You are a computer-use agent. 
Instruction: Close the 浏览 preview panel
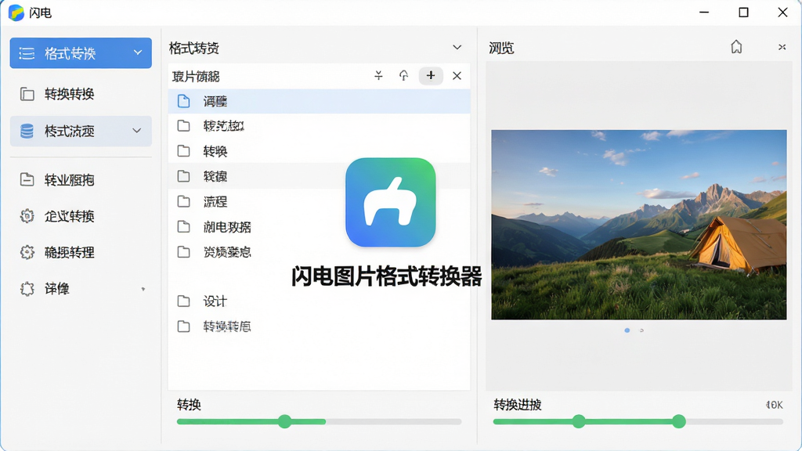[x=782, y=47]
